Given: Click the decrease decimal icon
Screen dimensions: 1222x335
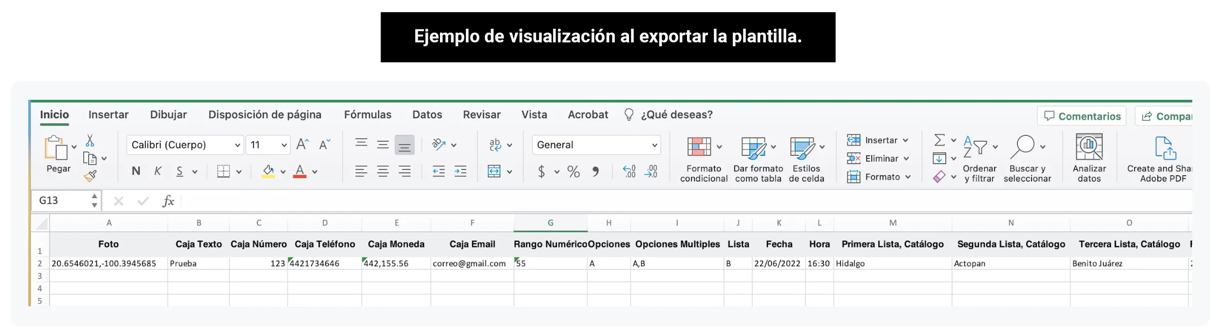Looking at the screenshot, I should click(x=651, y=171).
